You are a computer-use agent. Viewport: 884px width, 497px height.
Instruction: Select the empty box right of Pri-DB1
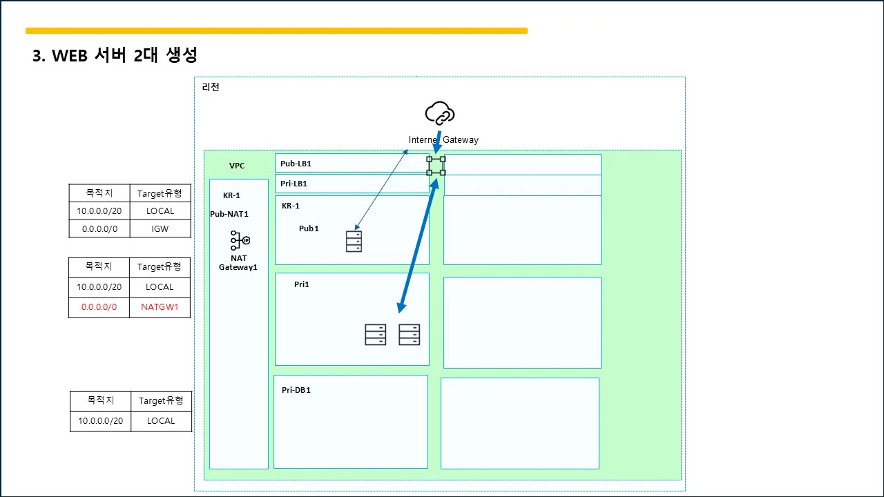click(x=520, y=423)
